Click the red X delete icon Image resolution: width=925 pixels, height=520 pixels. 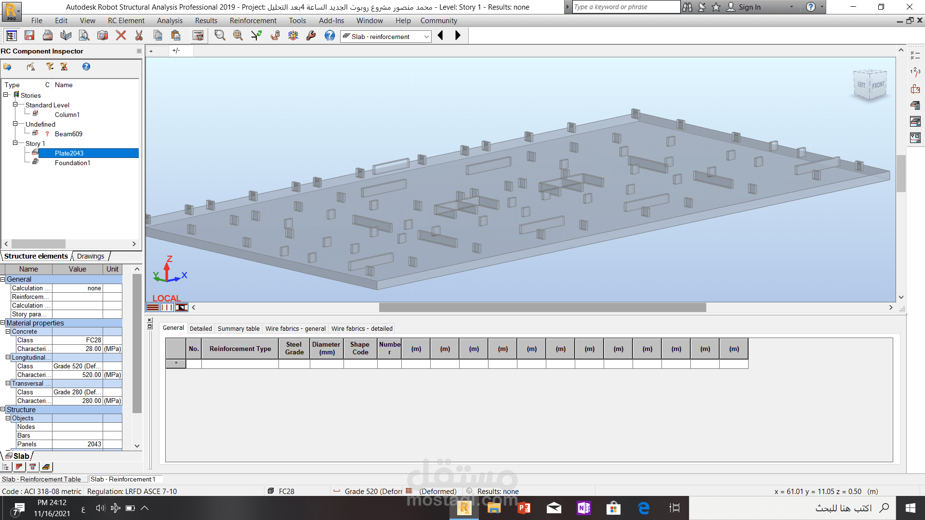tap(121, 36)
